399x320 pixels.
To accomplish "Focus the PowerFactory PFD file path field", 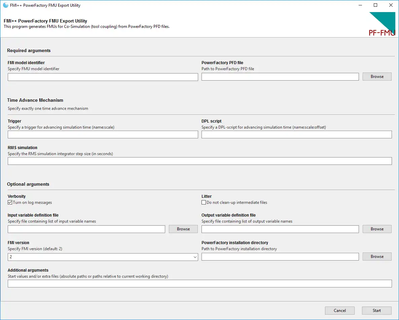I will point(280,77).
